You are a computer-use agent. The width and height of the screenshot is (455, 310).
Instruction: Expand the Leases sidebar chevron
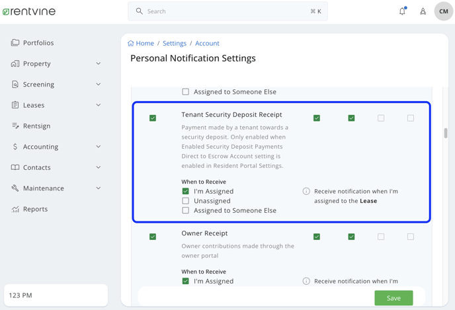pos(99,105)
